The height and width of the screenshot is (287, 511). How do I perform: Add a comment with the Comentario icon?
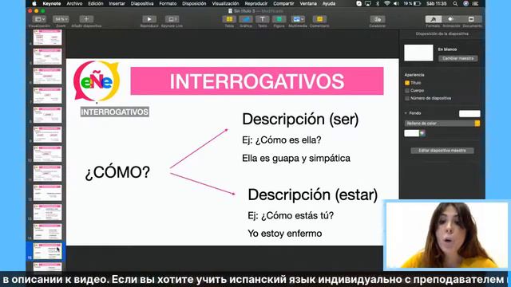[319, 19]
